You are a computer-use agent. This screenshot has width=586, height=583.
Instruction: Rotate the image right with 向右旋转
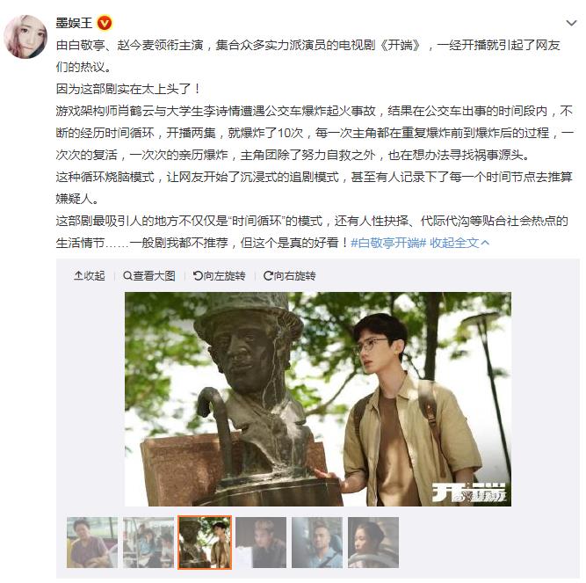click(290, 275)
